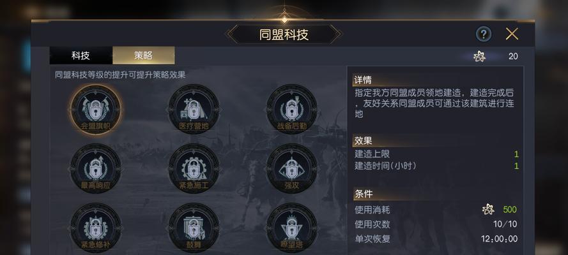568x255 pixels.
Task: Switch to the 策略 tab
Action: point(144,55)
